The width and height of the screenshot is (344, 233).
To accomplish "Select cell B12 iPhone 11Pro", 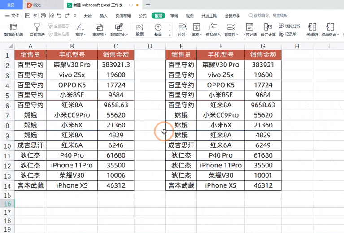I will [72, 165].
